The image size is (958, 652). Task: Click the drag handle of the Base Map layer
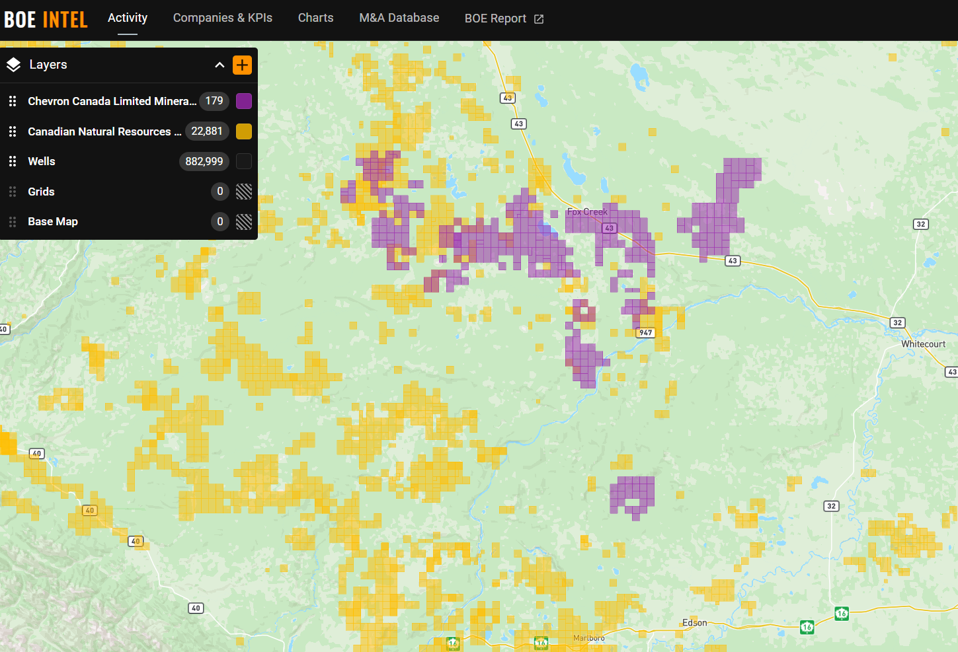tap(13, 221)
